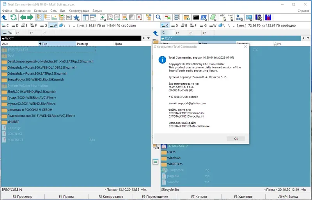The image size is (312, 200).
Task: Select drive E in left drive bar
Action: [24, 25]
